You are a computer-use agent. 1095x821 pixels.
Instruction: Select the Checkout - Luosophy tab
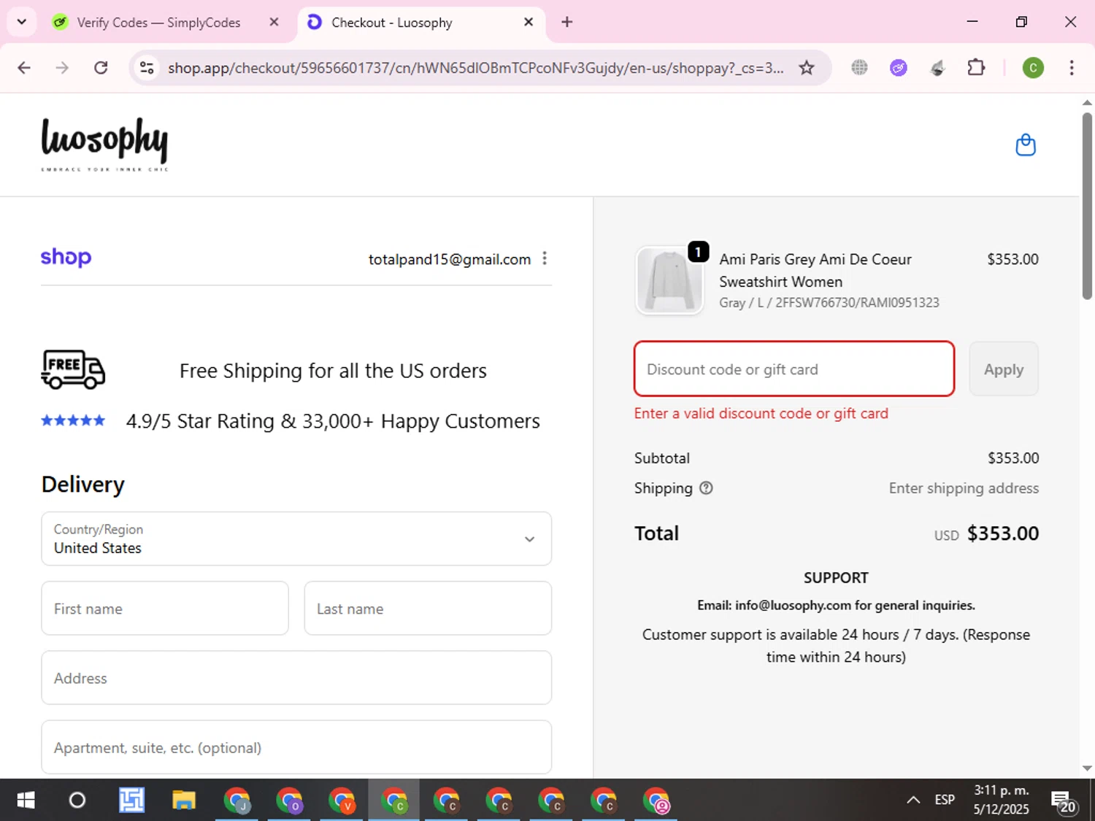(392, 23)
